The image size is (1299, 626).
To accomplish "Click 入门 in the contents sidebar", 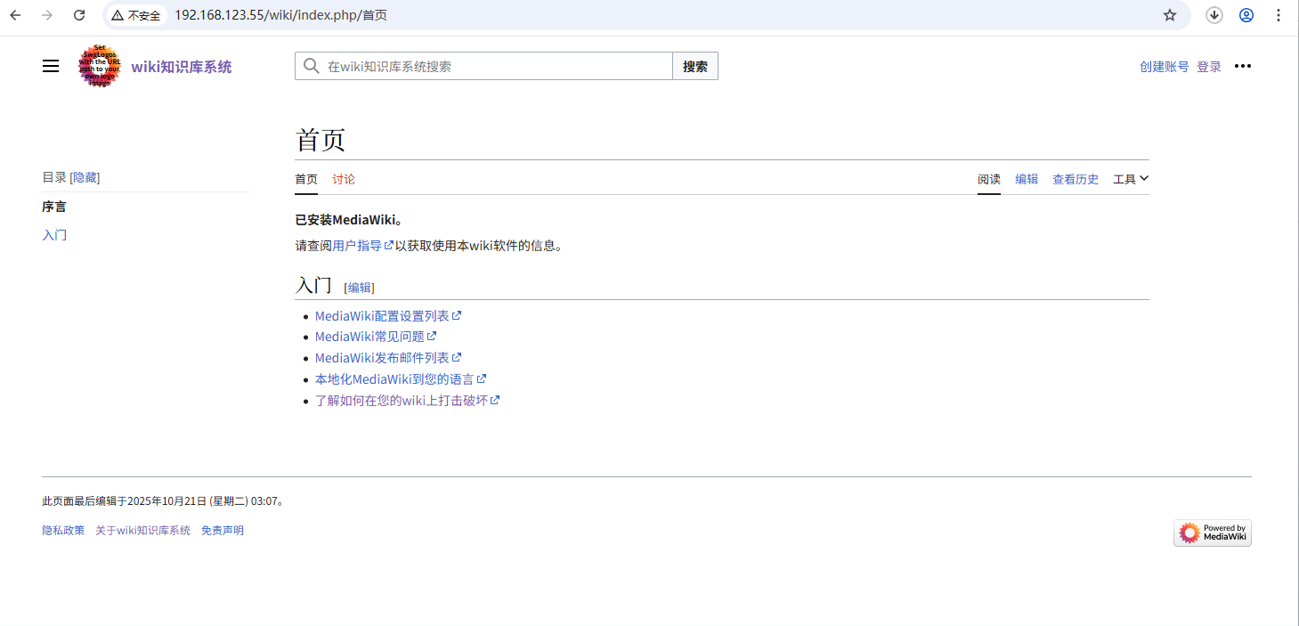I will (x=54, y=234).
